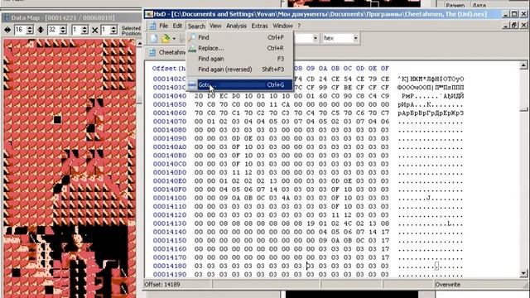Increase the Data Map height value 32
Image resolution: width=530 pixels, height=298 pixels.
tap(63, 27)
